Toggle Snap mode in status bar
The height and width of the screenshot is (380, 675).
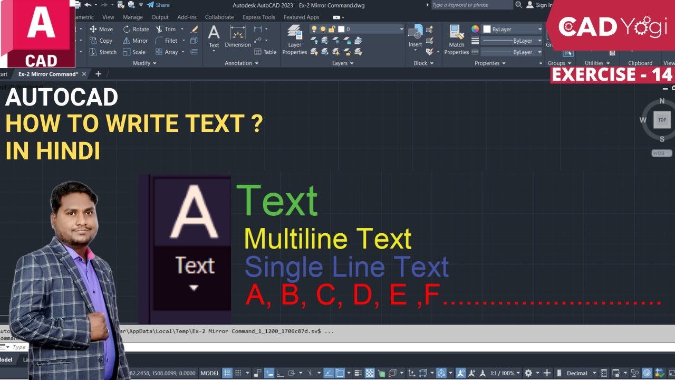[x=238, y=373]
